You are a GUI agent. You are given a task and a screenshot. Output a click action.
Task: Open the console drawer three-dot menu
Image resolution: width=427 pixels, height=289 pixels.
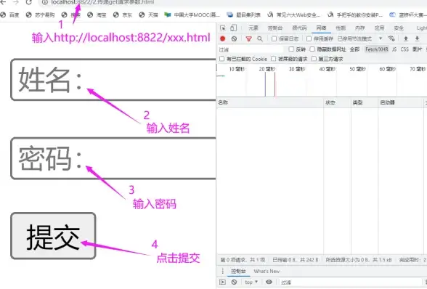coord(222,271)
